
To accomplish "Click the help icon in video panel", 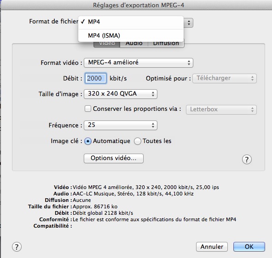I will [x=247, y=159].
